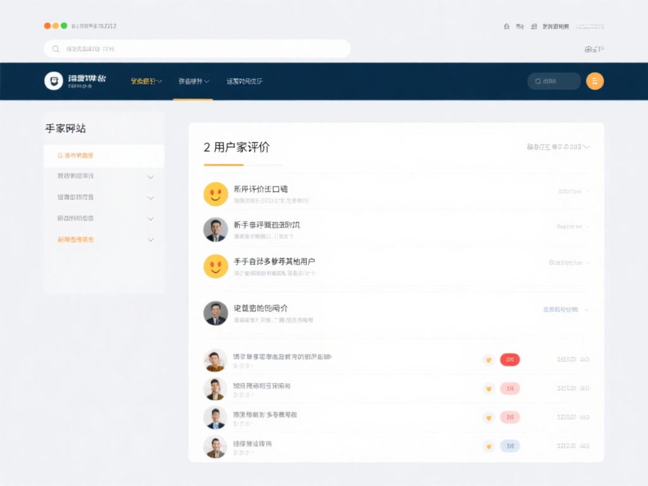
Task: Open the sort dropdown above the reviews list
Action: pyautogui.click(x=557, y=146)
